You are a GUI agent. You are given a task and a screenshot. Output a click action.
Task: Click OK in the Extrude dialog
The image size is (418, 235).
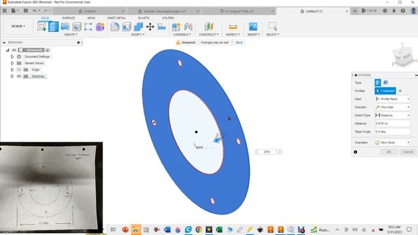pyautogui.click(x=389, y=152)
